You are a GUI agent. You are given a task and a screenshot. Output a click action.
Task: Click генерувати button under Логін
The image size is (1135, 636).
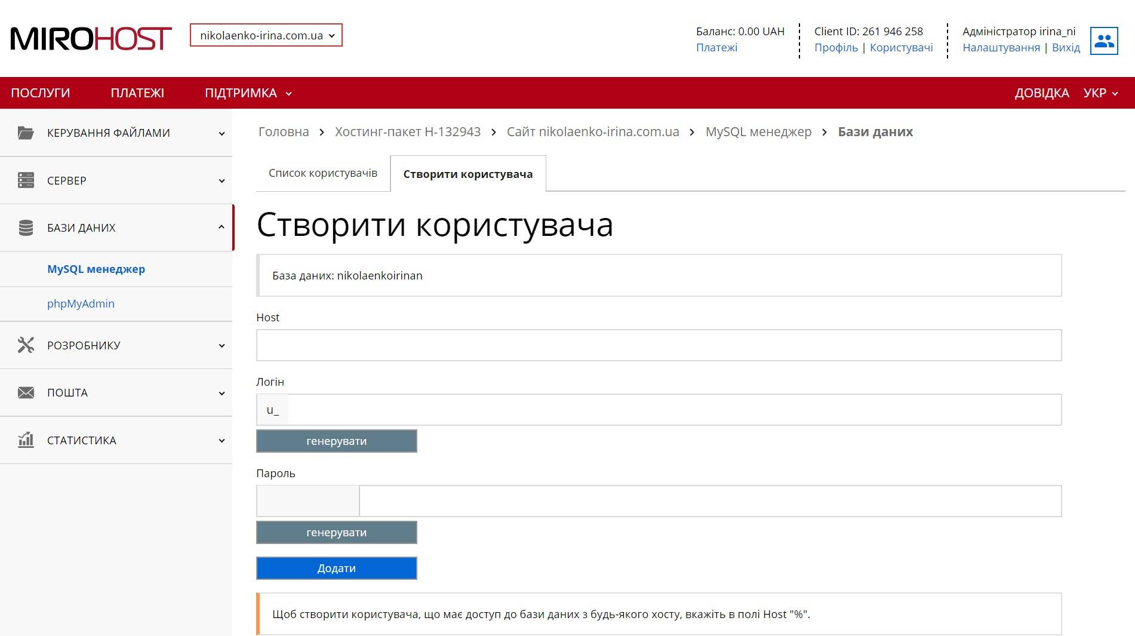(x=337, y=441)
